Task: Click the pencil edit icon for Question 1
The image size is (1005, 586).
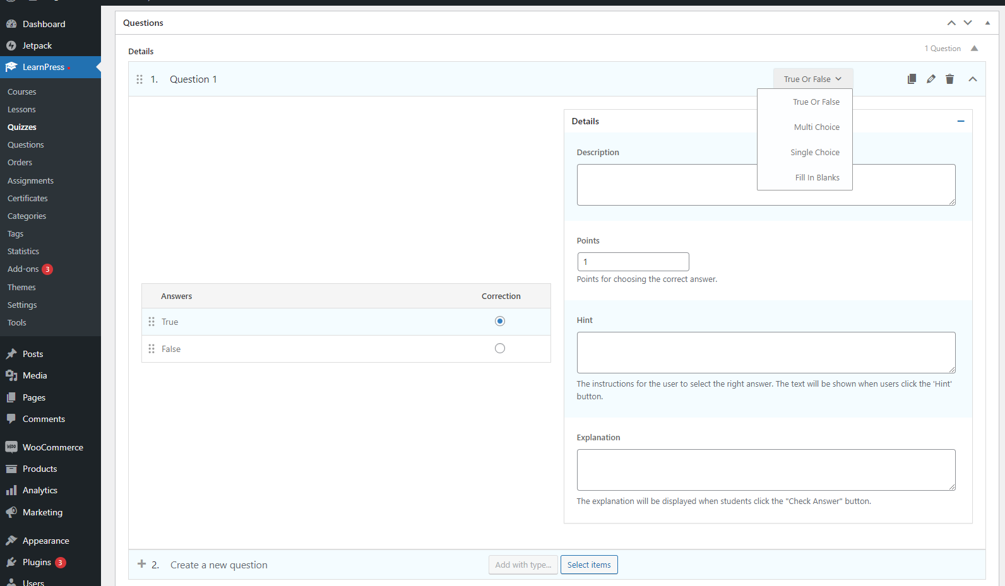Action: tap(931, 79)
